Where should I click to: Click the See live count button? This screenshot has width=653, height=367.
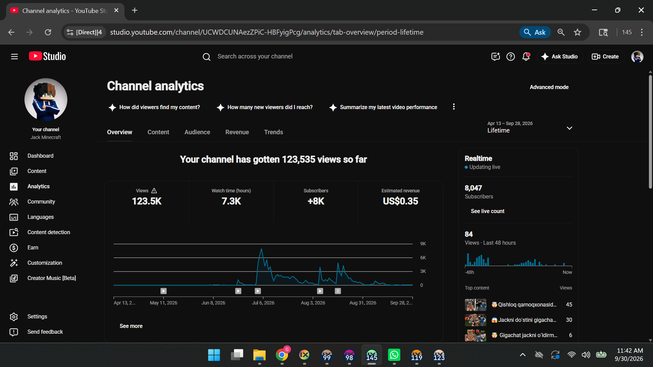[487, 211]
